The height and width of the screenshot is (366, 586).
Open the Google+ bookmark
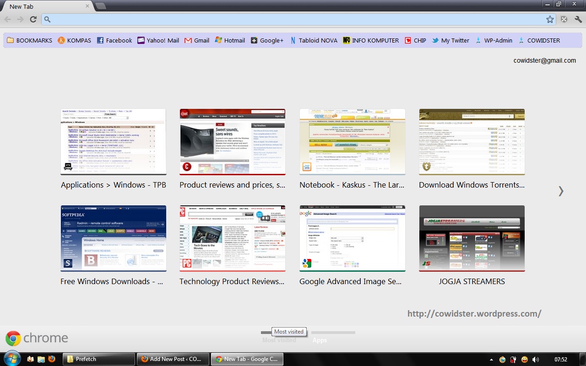click(x=267, y=40)
